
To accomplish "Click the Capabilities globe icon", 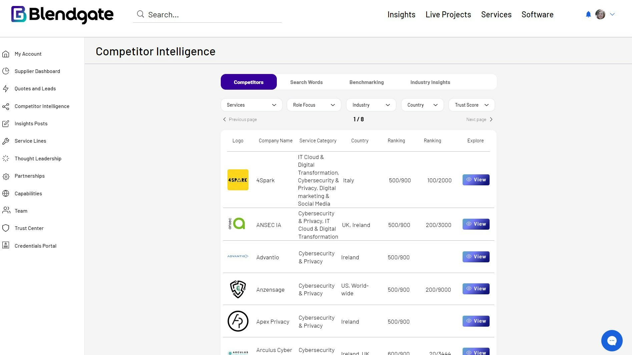I will coord(6,194).
